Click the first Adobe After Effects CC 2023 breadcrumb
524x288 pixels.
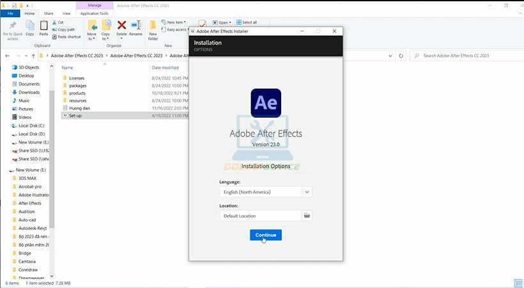[x=77, y=56]
